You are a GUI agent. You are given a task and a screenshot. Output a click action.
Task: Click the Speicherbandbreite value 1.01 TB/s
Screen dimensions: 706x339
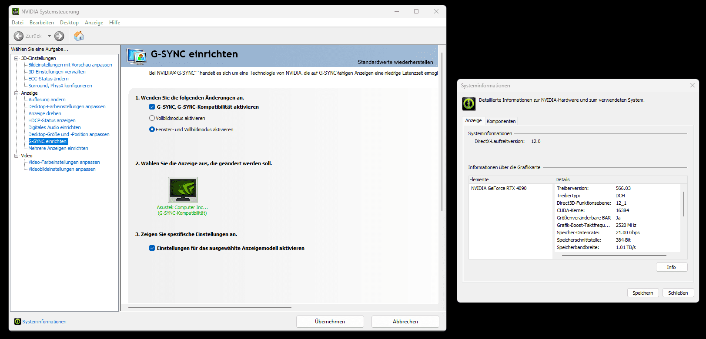click(x=626, y=247)
